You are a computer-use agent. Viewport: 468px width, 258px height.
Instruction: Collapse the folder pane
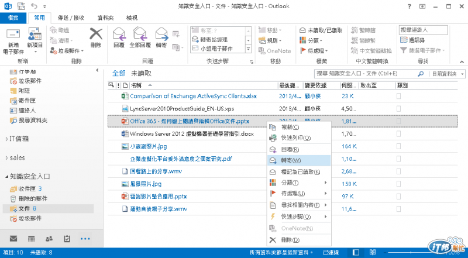[x=97, y=70]
